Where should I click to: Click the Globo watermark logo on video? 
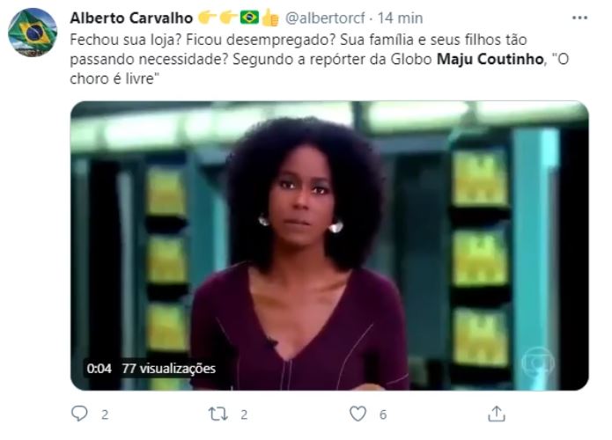point(538,363)
